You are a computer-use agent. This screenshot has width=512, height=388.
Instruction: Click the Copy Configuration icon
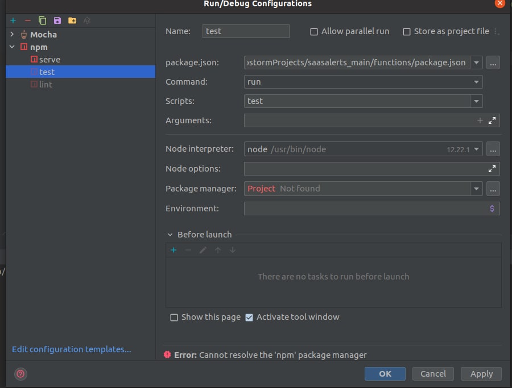43,20
